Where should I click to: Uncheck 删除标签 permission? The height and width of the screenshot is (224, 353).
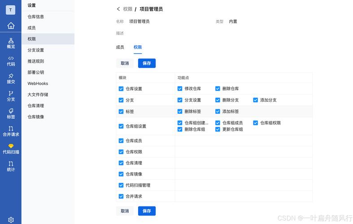tap(180, 112)
